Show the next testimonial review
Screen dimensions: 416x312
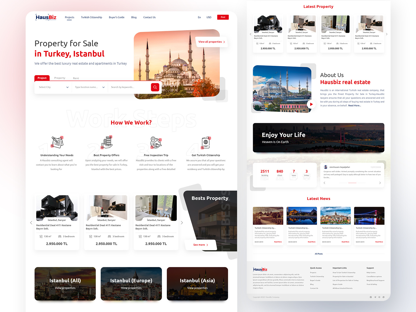[380, 183]
